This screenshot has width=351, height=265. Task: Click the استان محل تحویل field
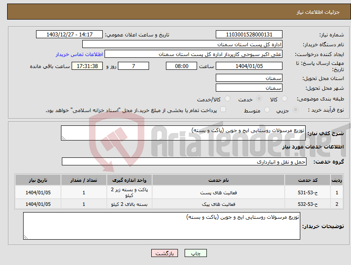coord(249,78)
